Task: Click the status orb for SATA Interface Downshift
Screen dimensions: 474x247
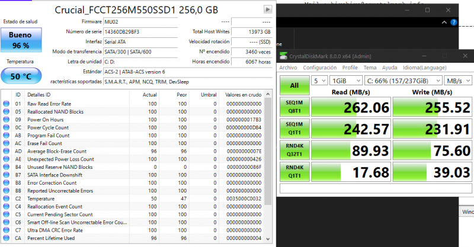Action: pyautogui.click(x=6, y=175)
